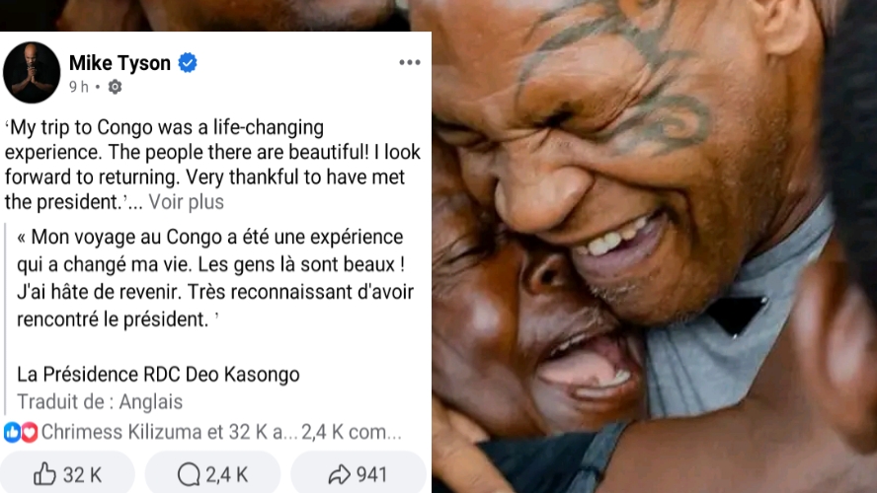877x493 pixels.
Task: Click the comment bubble icon
Action: coord(189,474)
